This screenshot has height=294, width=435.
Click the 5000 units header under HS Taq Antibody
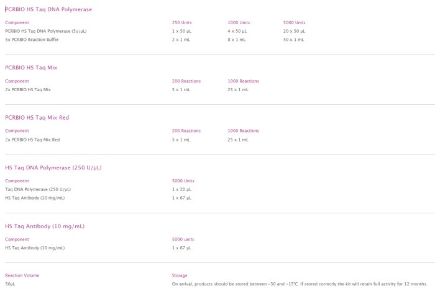[x=183, y=239]
